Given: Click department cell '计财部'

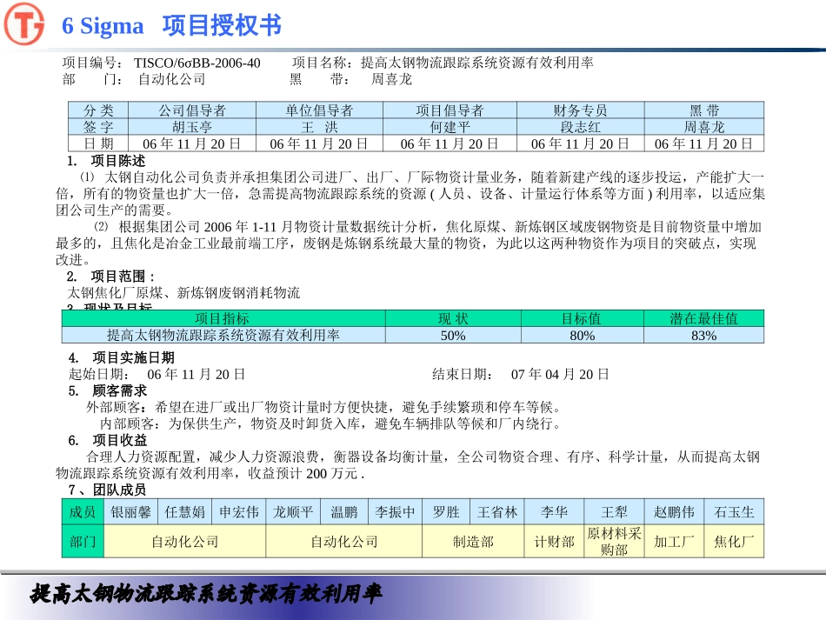Looking at the screenshot, I should [x=554, y=541].
